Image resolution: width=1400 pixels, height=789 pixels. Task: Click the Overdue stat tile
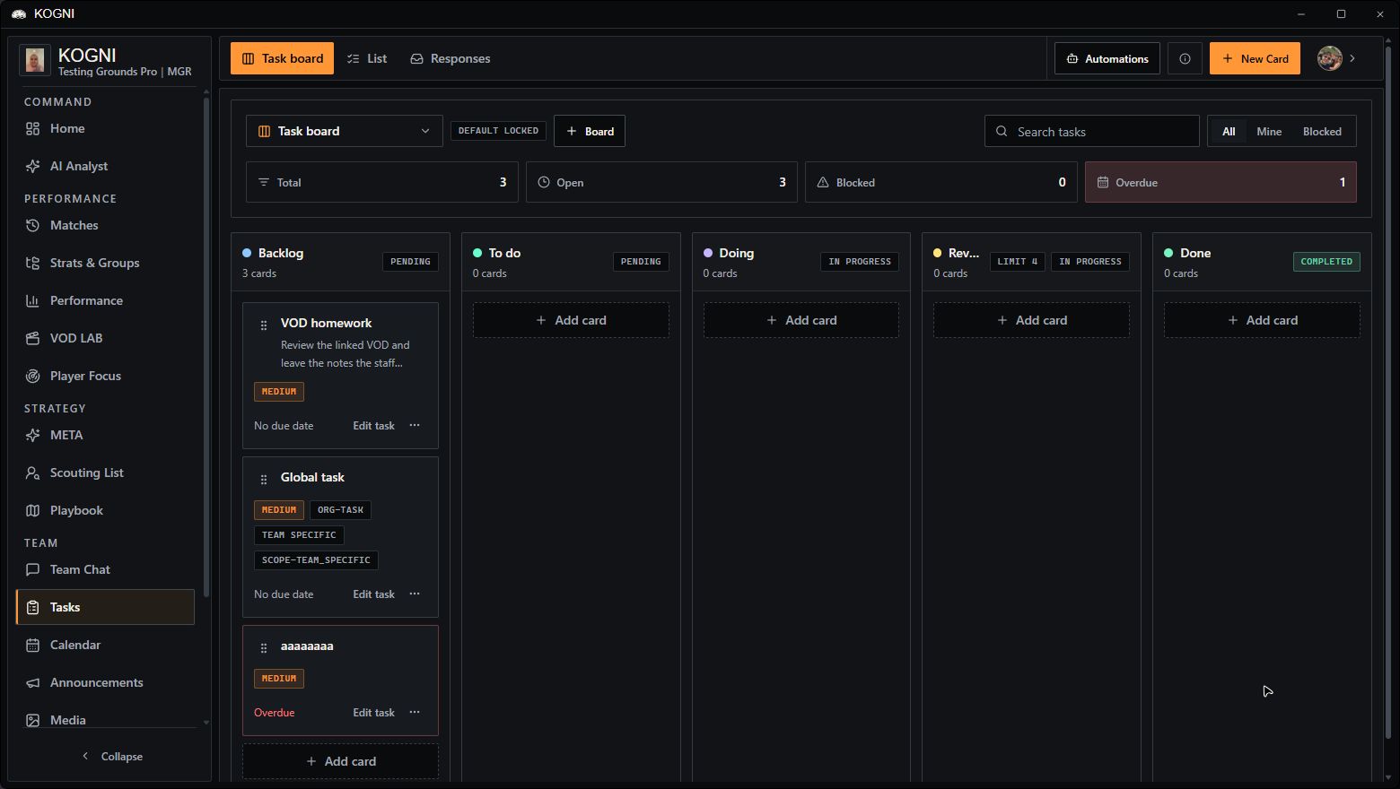[x=1221, y=182]
